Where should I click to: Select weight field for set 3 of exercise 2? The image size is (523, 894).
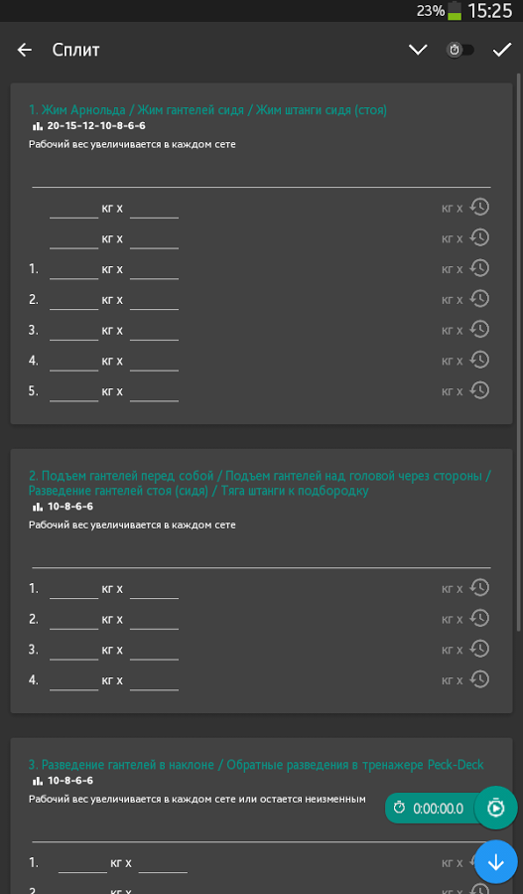(x=74, y=651)
